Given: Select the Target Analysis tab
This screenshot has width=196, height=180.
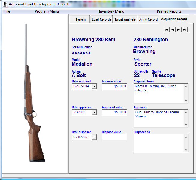Looking at the screenshot, I should coord(125,19).
